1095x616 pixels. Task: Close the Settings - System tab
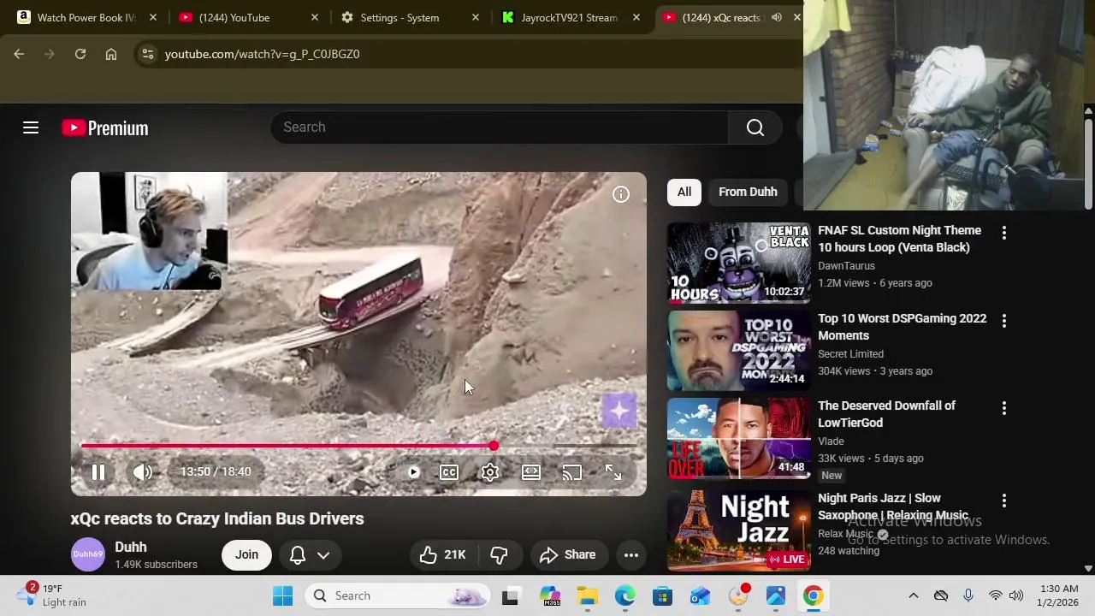pyautogui.click(x=476, y=17)
